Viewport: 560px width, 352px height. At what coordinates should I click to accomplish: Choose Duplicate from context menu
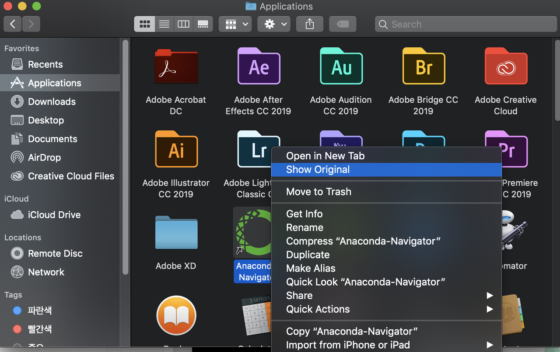click(386, 254)
